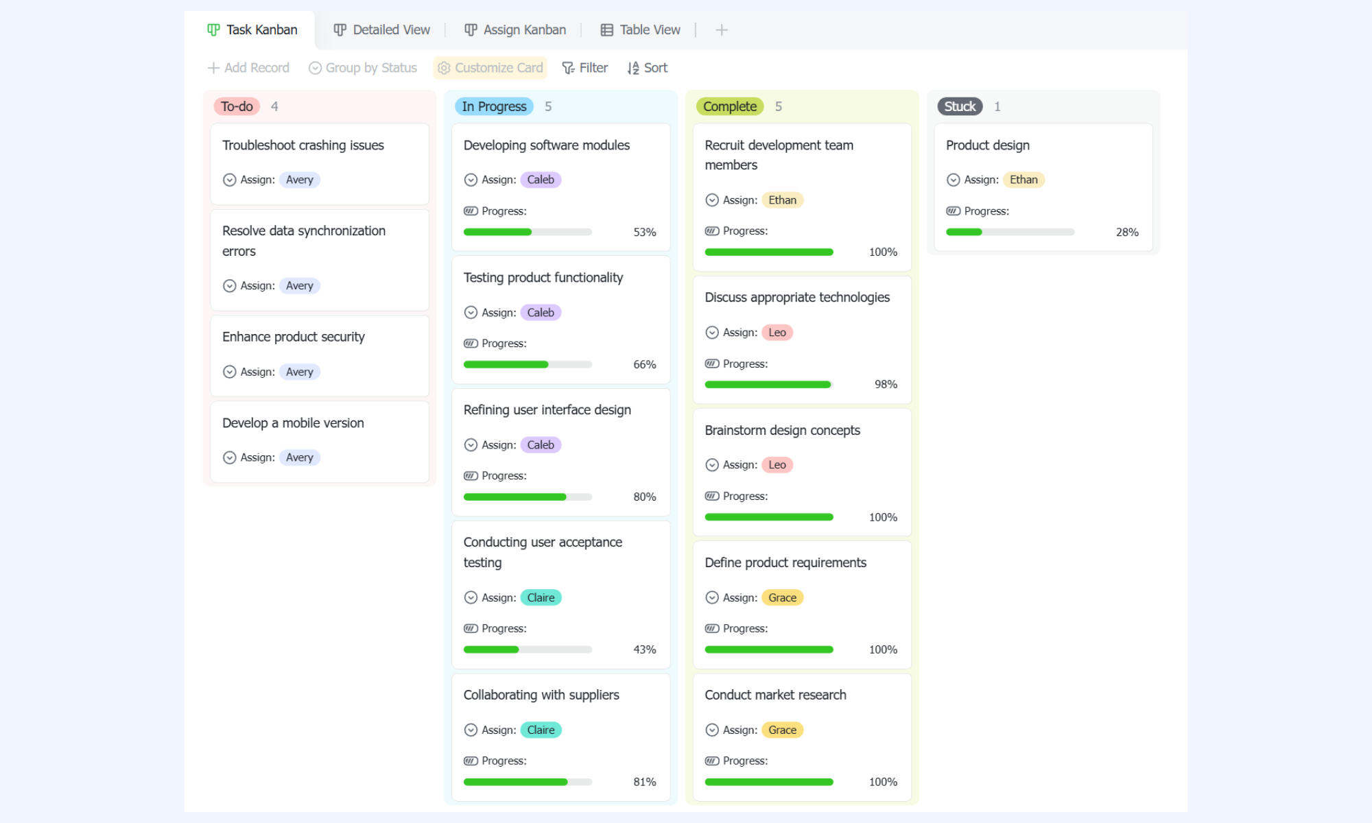This screenshot has height=823, width=1372.
Task: Open Assign dropdown on Troubleshoot crashing issues
Action: click(x=230, y=180)
